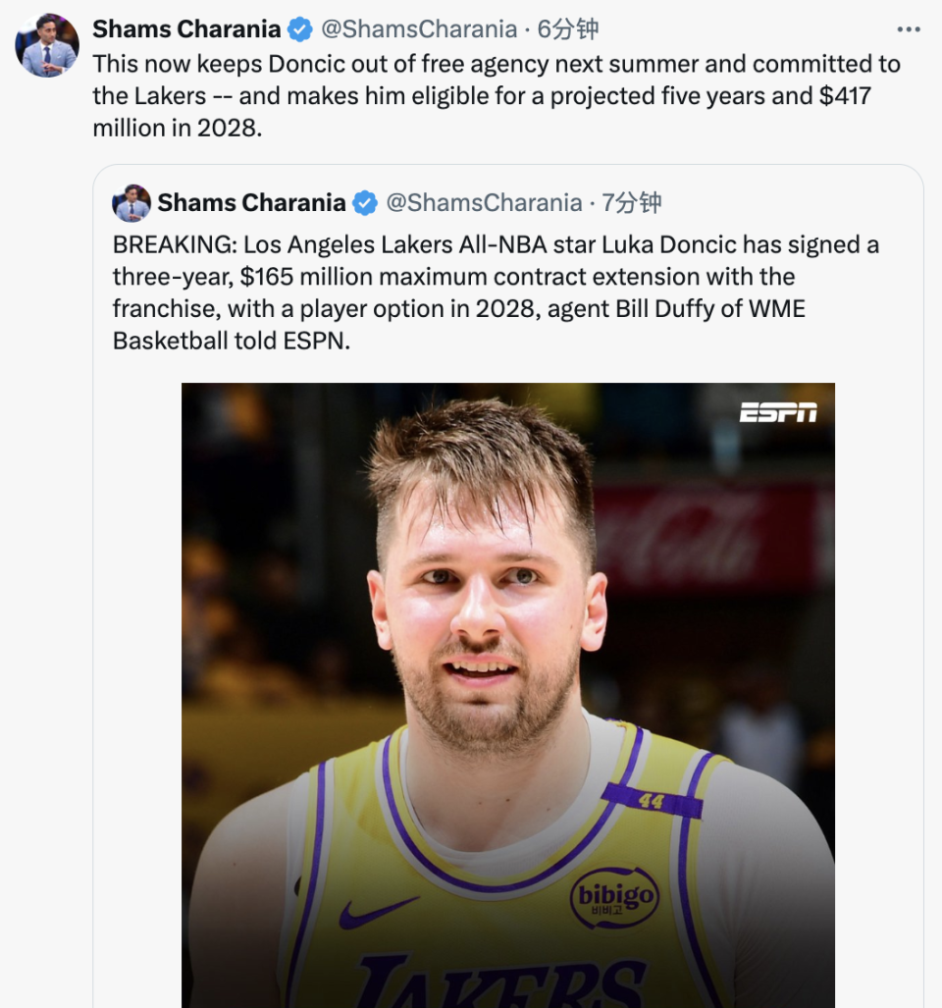This screenshot has height=1008, width=942.
Task: Click the 44 jersey shoulder patch
Action: [652, 801]
